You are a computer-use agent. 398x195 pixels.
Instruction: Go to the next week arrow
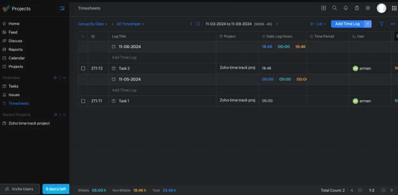(277, 24)
